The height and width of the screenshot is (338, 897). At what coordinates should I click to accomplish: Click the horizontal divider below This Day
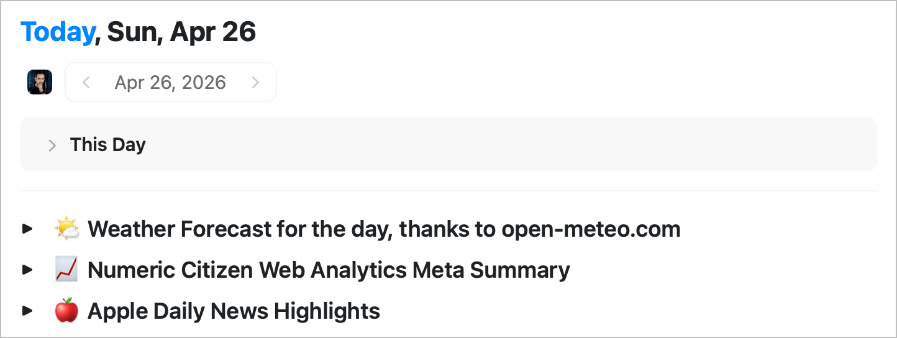coord(447,191)
